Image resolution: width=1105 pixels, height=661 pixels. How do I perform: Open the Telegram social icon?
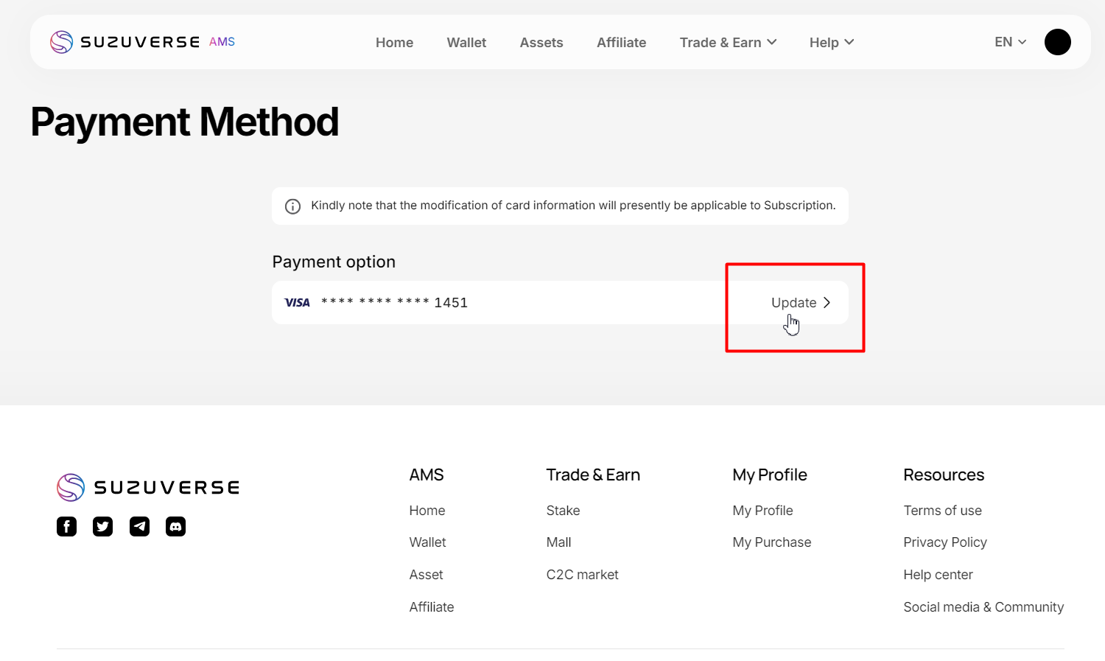(x=139, y=526)
